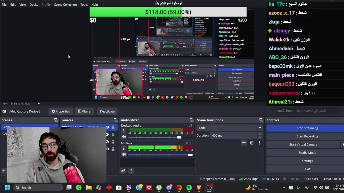Open Microsoft Store from taskbar
This screenshot has height=193, width=344.
[119, 188]
